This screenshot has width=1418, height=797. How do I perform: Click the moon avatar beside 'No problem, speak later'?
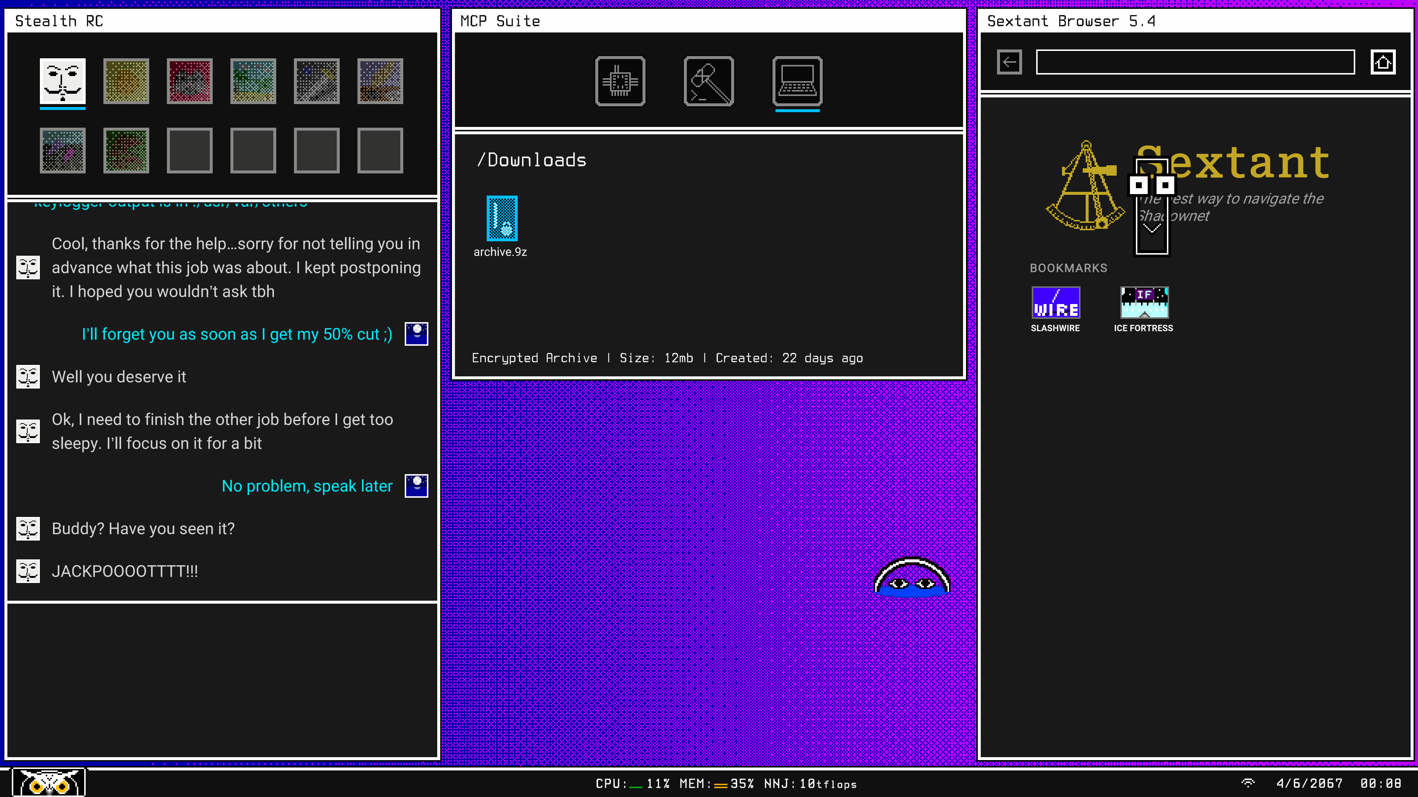(416, 486)
